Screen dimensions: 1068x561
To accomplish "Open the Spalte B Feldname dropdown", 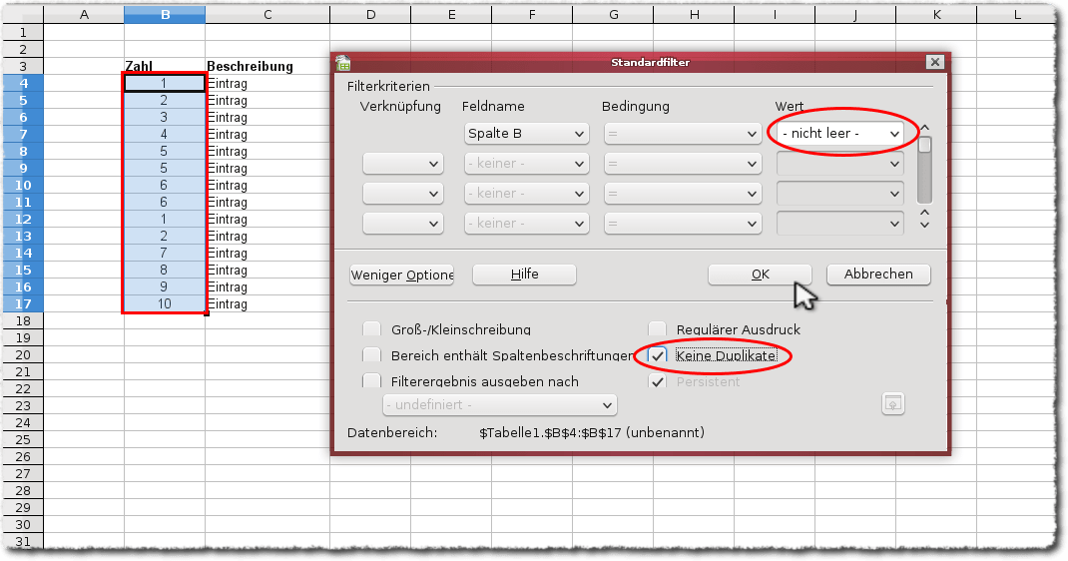I will 526,134.
